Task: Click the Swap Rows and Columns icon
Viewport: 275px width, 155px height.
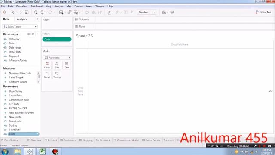Action: coord(87,12)
